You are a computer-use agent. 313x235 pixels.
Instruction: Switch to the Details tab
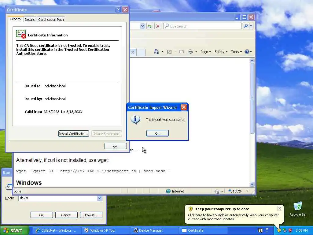point(30,20)
